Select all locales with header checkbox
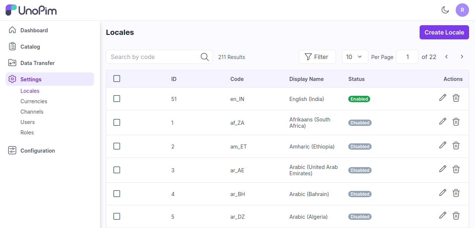Viewport: 475px width, 228px height. click(x=117, y=79)
